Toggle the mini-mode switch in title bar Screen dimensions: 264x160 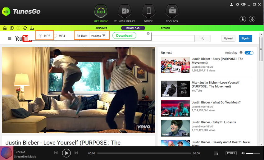[243, 4]
